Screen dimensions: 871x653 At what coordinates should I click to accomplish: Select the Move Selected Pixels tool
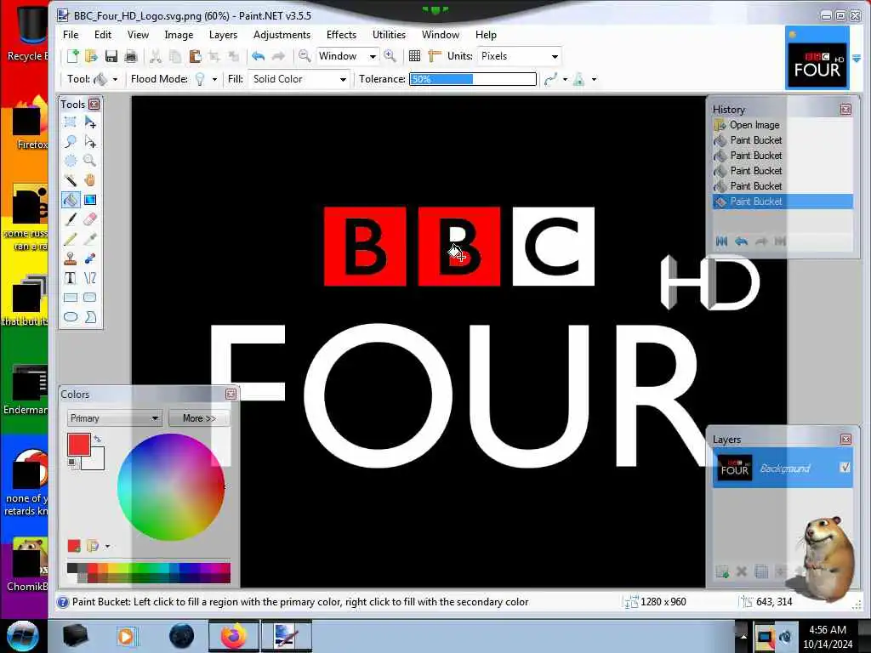(x=90, y=122)
